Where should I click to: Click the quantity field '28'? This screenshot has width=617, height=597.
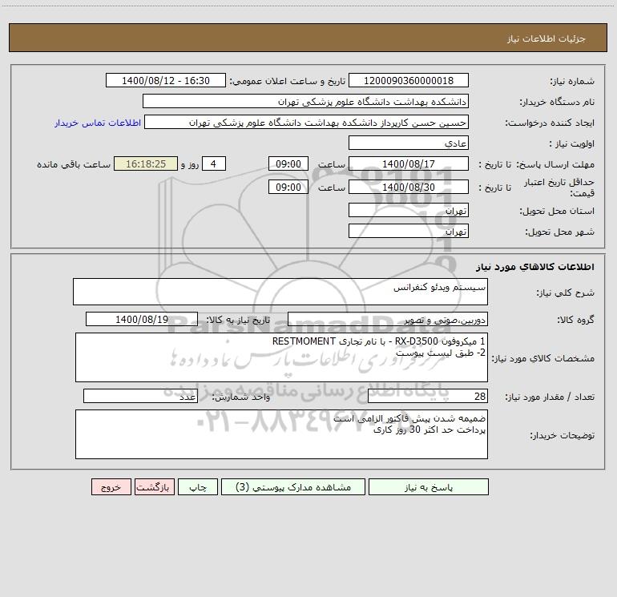click(428, 396)
